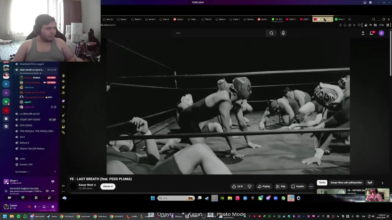Screen dimensions: 392x220
Task: Toggle Discord headphone deafen
Action: (x=44, y=207)
